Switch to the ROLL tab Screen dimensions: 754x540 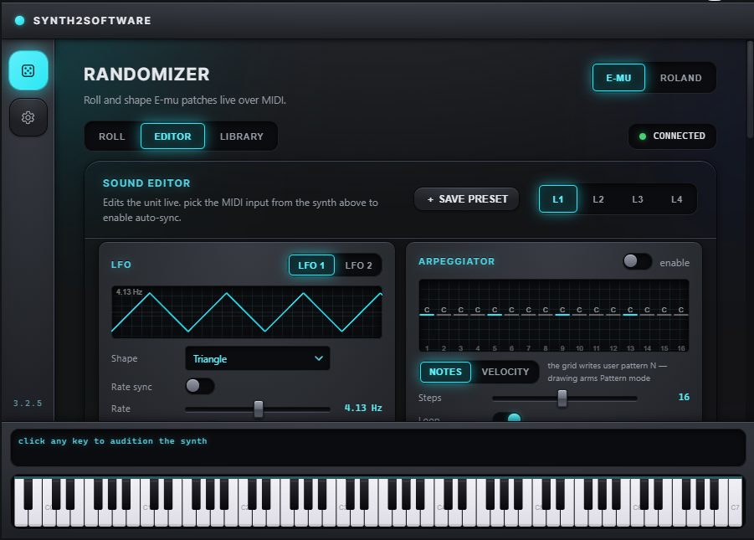[111, 136]
